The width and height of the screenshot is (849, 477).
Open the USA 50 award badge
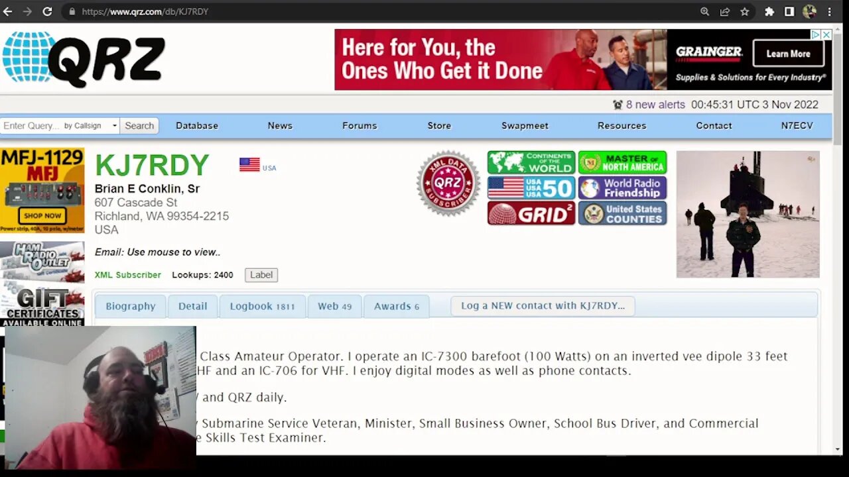coord(531,187)
